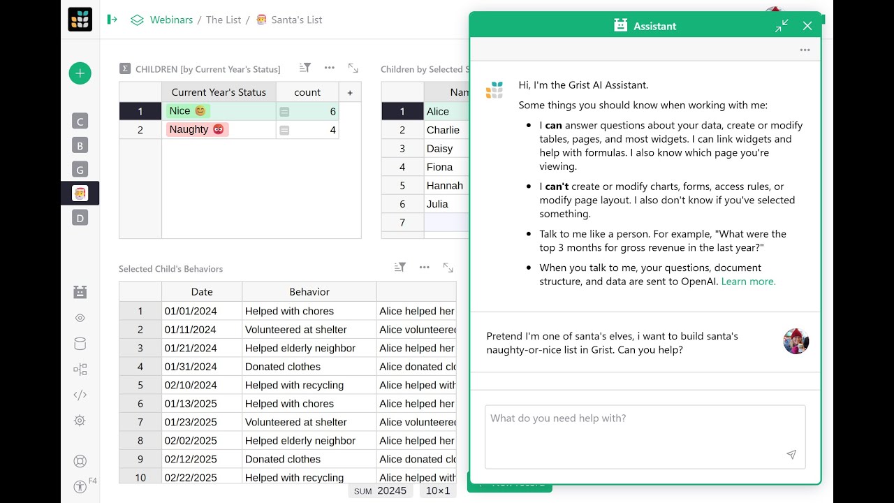Click Santa's List page name

point(297,20)
